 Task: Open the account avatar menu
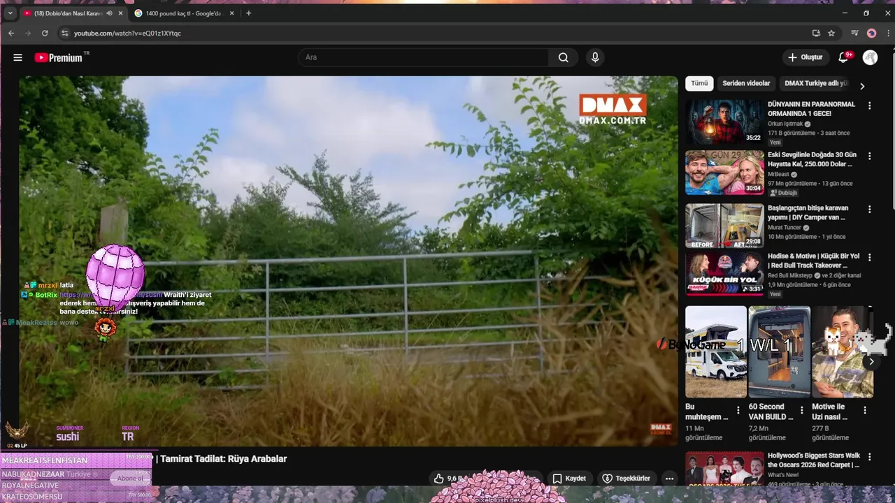870,57
